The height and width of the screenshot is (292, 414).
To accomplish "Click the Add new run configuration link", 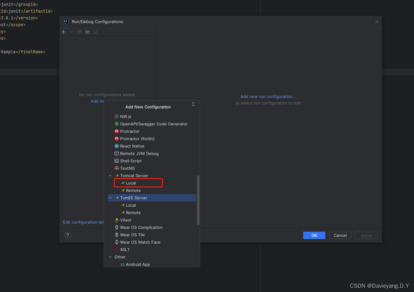I will 268,96.
